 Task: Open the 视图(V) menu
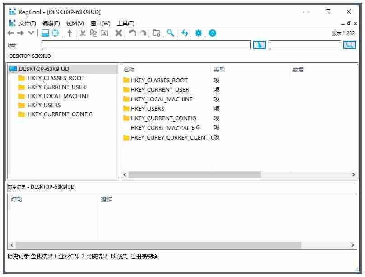click(x=75, y=23)
